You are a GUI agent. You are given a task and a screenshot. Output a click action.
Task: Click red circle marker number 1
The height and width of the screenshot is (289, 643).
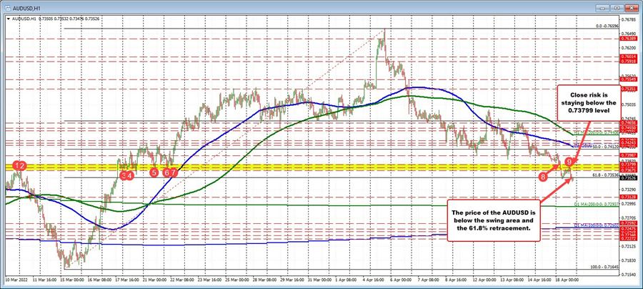pos(16,166)
